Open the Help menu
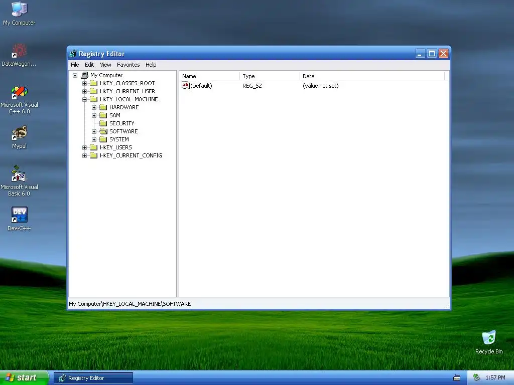This screenshot has width=514, height=385. click(x=151, y=65)
